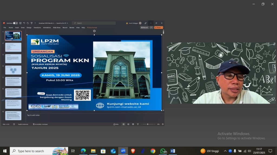This screenshot has width=277, height=155.
Task: Open Zoom app from Windows taskbar
Action: tap(123, 151)
